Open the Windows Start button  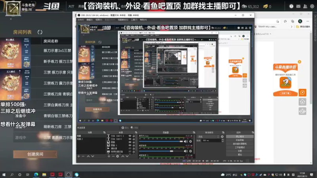[4, 174]
